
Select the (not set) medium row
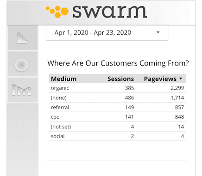[117, 127]
